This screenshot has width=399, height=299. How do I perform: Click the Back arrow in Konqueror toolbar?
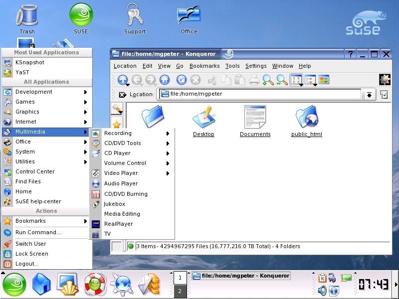pos(137,80)
